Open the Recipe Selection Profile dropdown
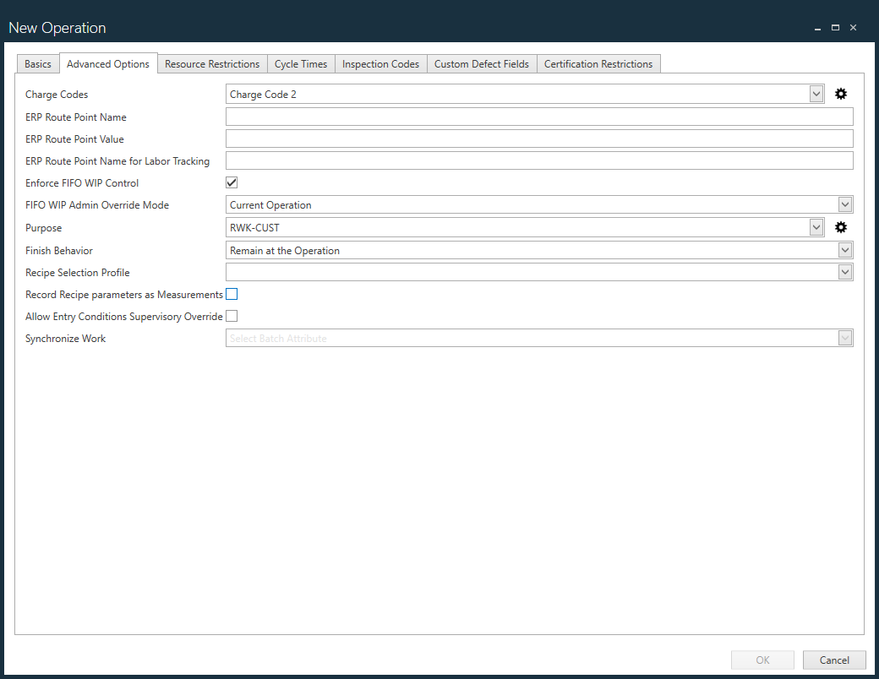Screen dimensions: 879x679 tap(845, 271)
